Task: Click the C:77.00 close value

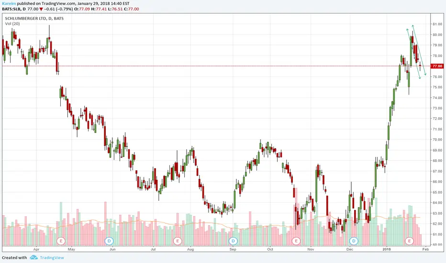Action: pos(132,9)
